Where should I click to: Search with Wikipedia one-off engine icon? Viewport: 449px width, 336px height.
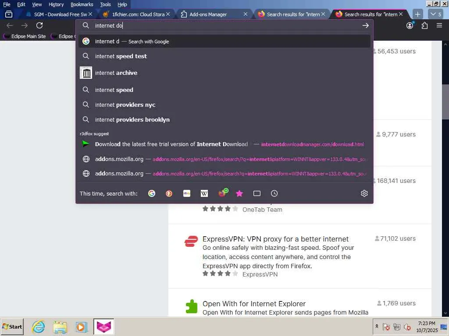tap(204, 193)
